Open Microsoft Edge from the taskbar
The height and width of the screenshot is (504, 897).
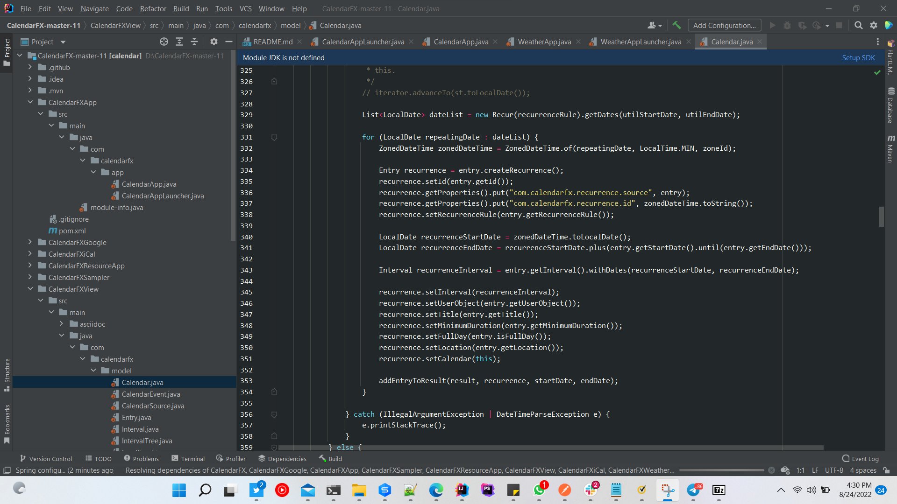tap(436, 490)
